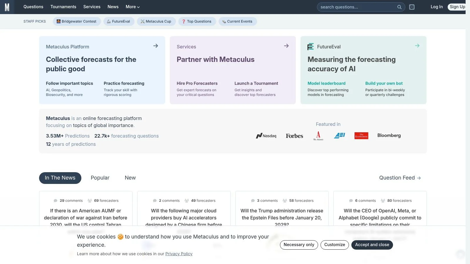Viewport: 470px width, 264px height.
Task: Click Practice forecasting link
Action: 124,83
